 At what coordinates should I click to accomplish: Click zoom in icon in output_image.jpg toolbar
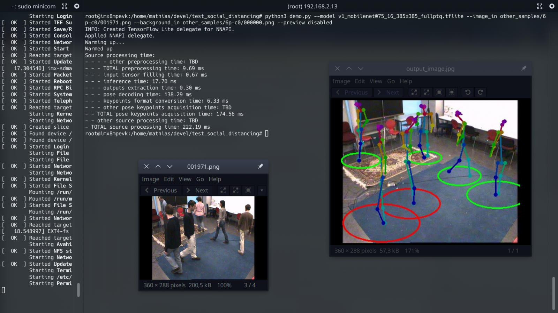414,92
